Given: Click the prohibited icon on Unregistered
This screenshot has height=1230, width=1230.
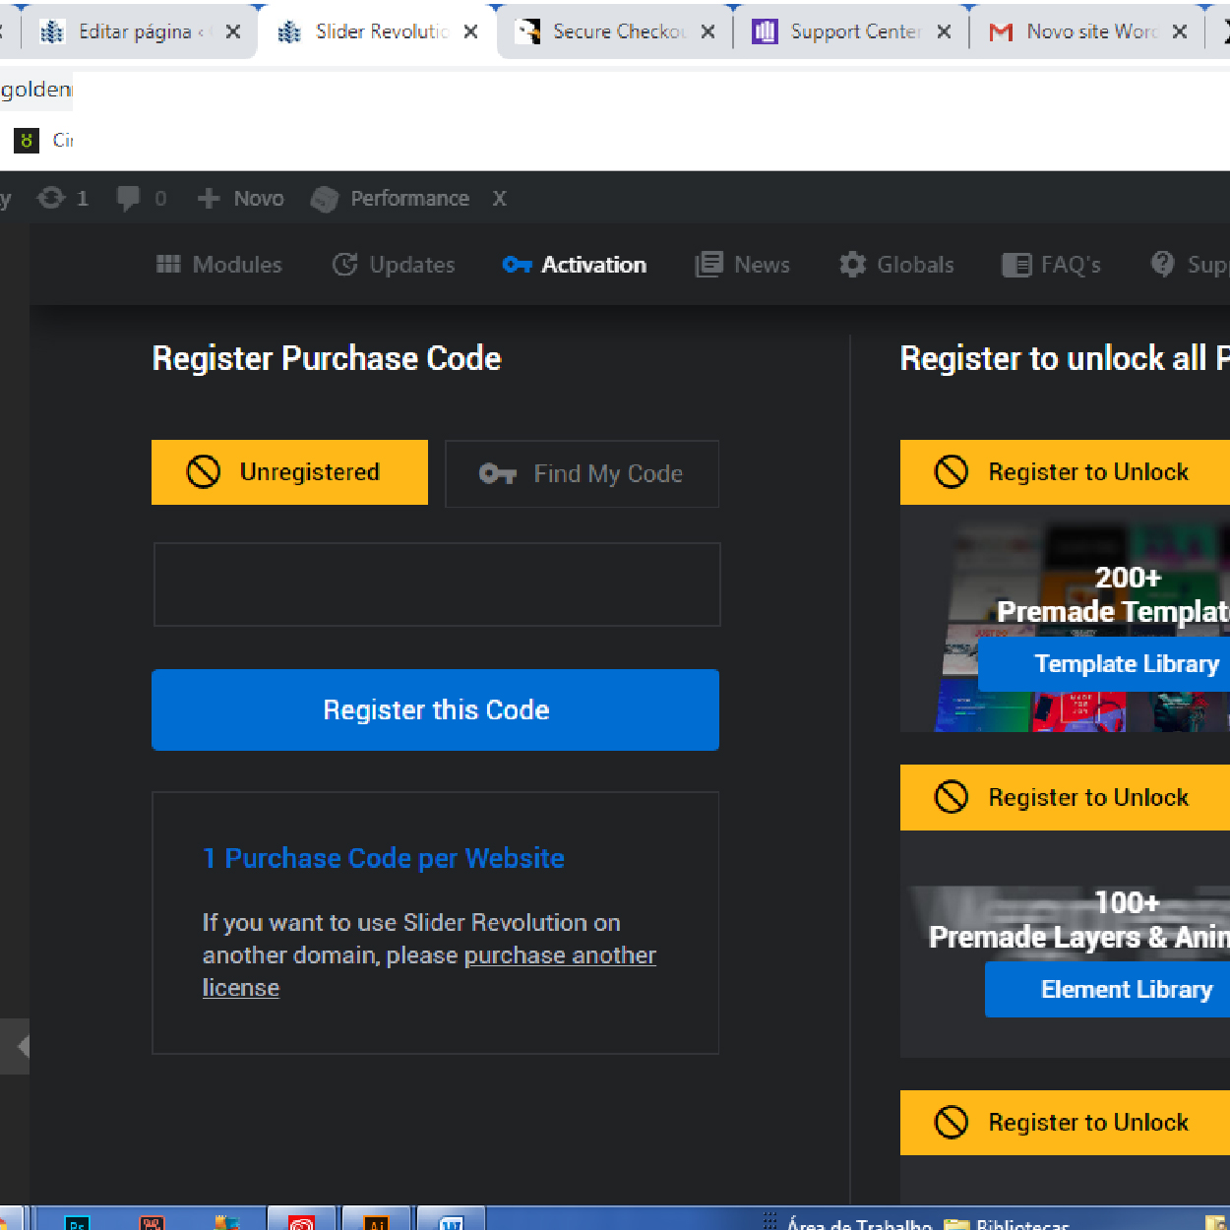Looking at the screenshot, I should 204,472.
